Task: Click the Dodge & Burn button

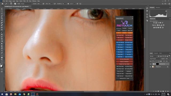Action: (x=129, y=40)
